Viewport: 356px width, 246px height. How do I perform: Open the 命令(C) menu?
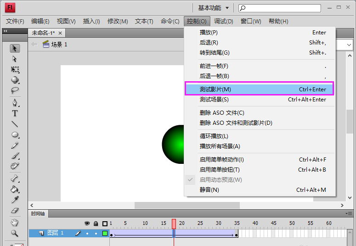(x=170, y=21)
